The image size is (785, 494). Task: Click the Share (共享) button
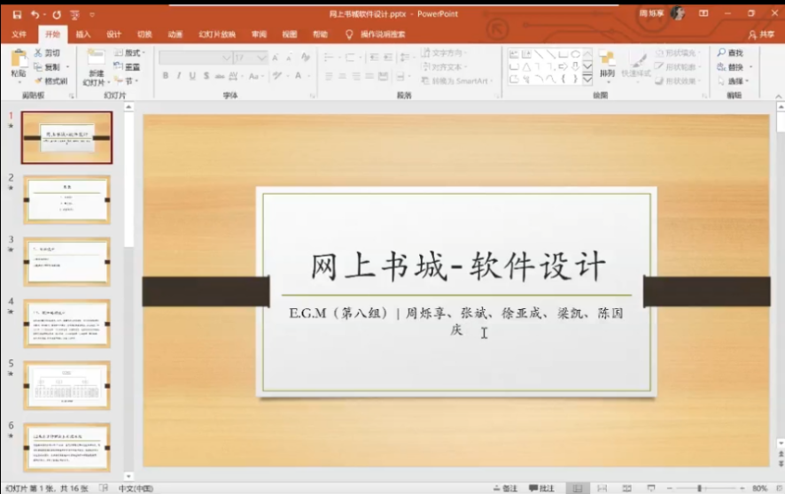point(760,35)
